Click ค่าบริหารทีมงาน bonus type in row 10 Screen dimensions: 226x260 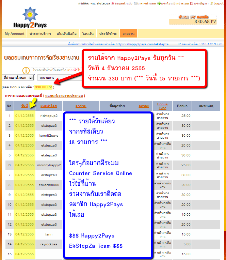pos(163,205)
